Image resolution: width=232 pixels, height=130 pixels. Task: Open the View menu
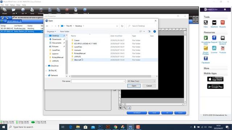click(x=18, y=5)
